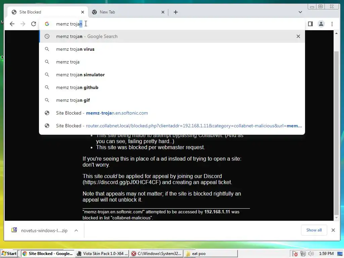
Task: Click the clock icon of the history suggestion
Action: point(47,36)
